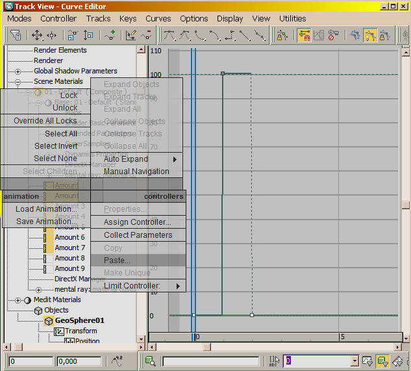Set tangents to Smooth

[x=260, y=35]
